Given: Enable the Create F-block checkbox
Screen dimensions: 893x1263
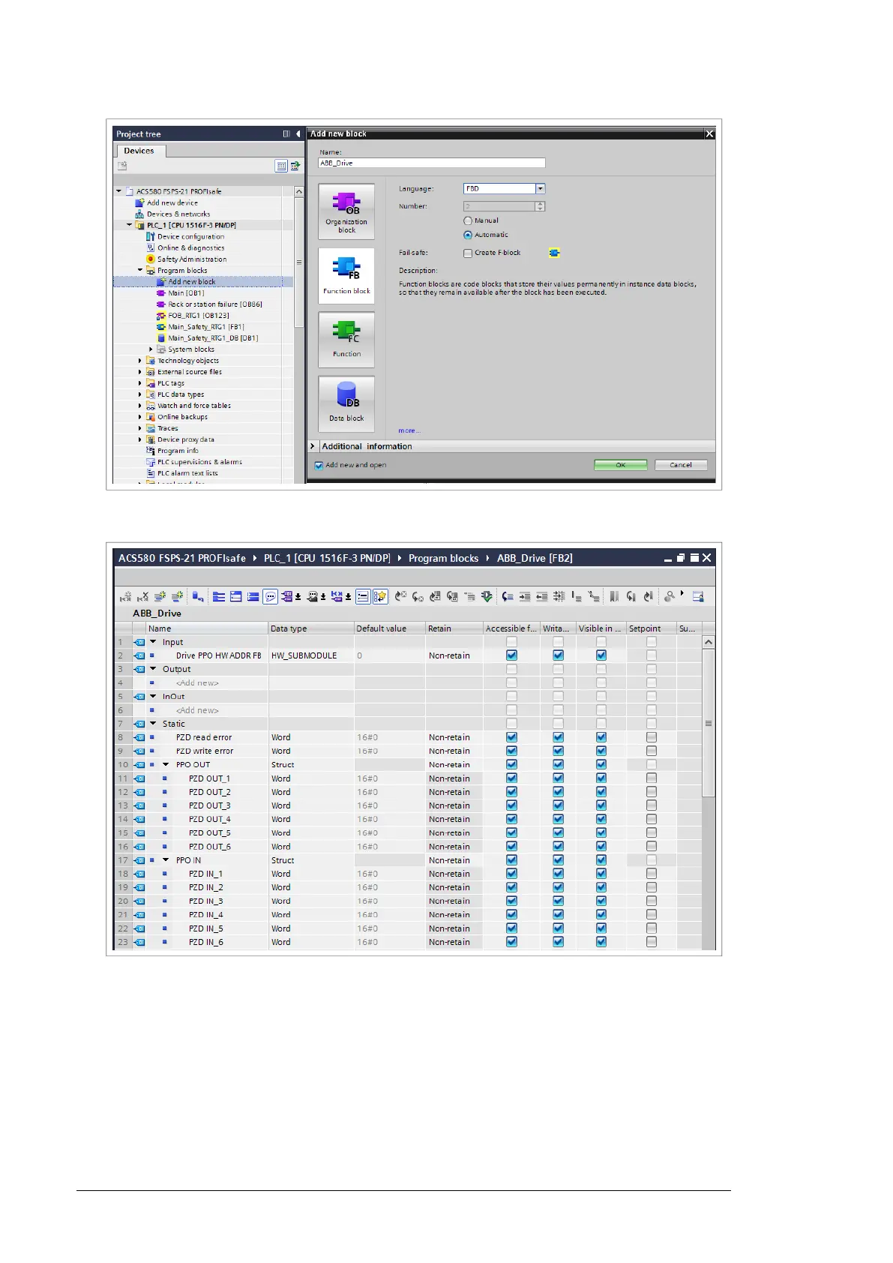Looking at the screenshot, I should click(468, 253).
